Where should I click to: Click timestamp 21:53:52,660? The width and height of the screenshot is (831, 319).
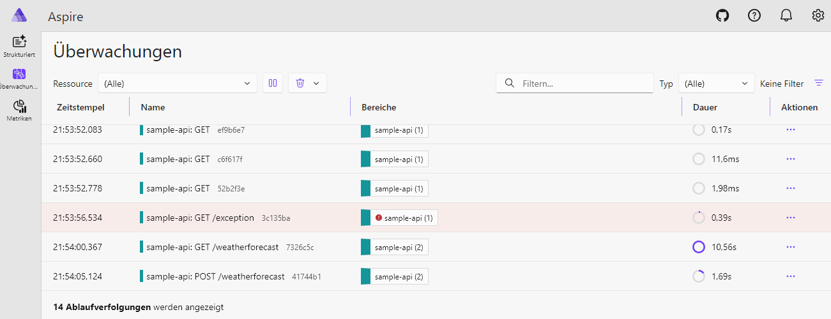[77, 159]
